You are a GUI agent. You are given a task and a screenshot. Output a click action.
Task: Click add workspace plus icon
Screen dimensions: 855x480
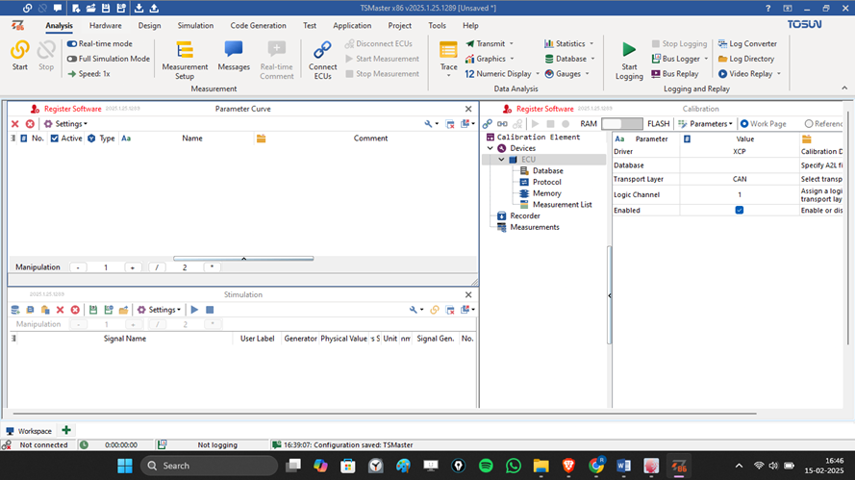click(x=66, y=430)
